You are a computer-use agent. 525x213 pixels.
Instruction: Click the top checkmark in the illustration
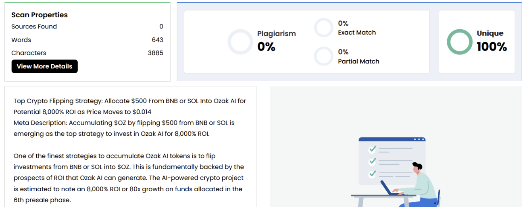coord(373,149)
